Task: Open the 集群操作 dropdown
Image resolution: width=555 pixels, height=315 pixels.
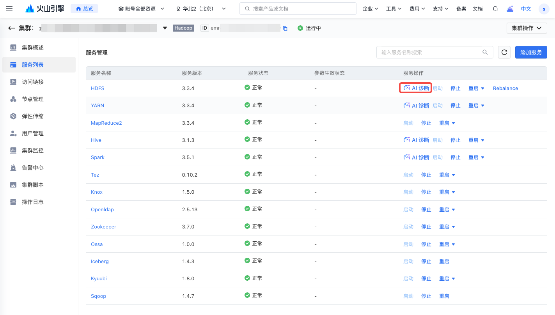Action: point(527,28)
